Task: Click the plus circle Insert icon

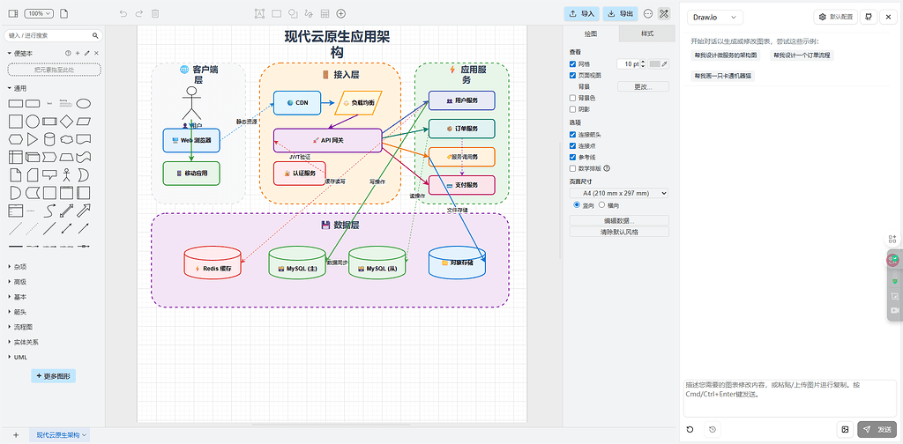Action: (x=341, y=13)
